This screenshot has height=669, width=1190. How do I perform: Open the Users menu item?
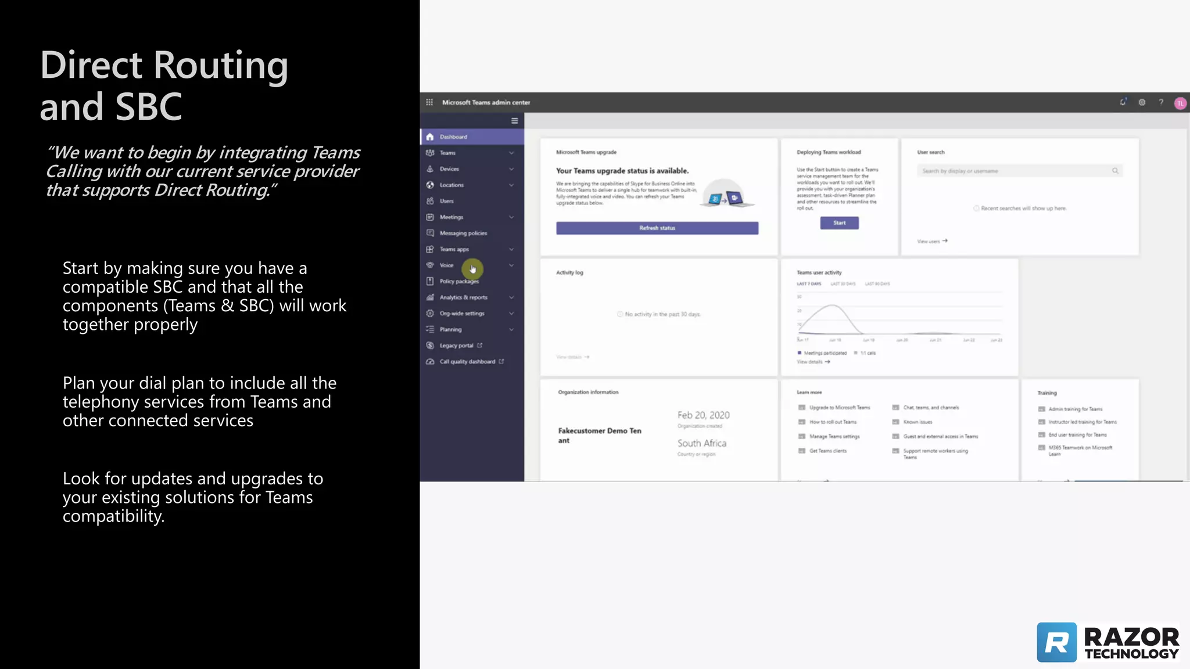click(x=446, y=201)
